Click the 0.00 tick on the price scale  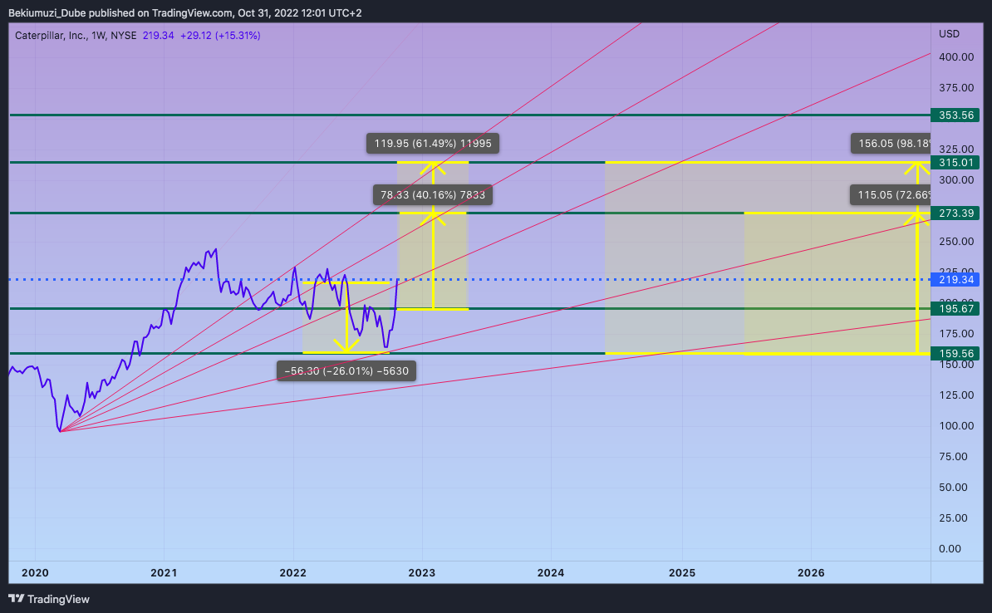pyautogui.click(x=950, y=549)
